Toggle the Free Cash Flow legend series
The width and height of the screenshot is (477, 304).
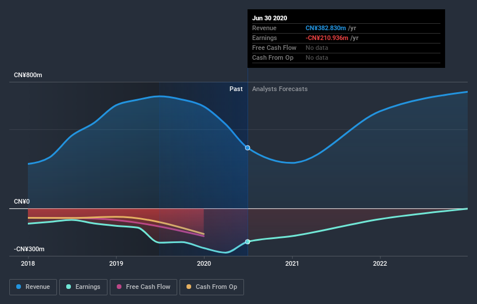tap(144, 287)
